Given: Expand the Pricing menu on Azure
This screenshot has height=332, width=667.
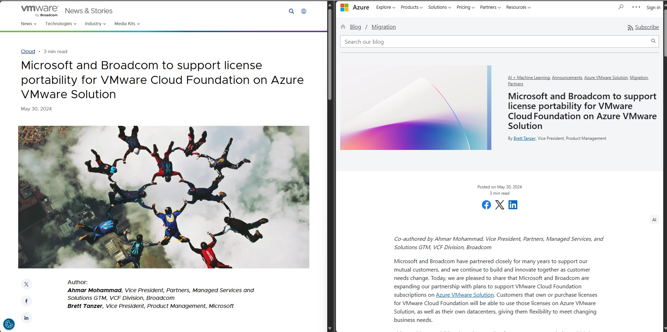Looking at the screenshot, I should point(465,7).
